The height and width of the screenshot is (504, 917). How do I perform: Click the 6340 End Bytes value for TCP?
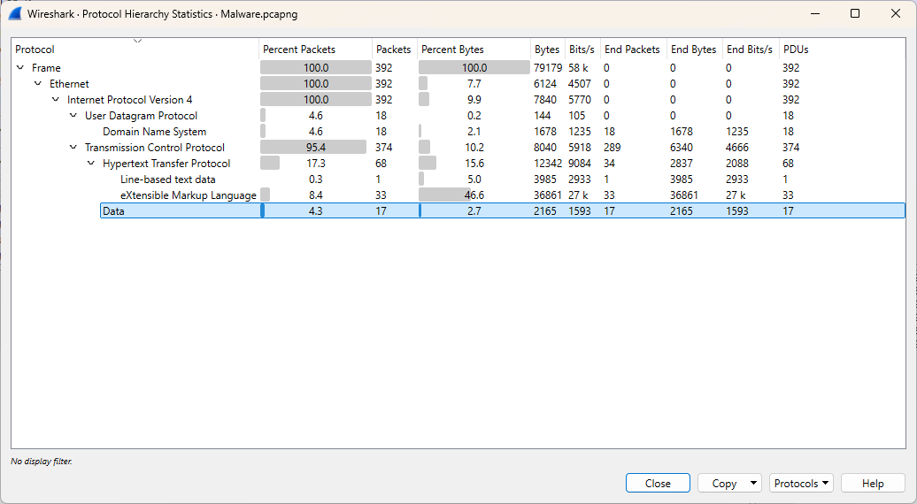pos(682,147)
